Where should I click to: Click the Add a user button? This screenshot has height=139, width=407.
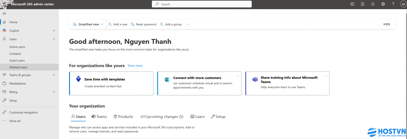click(x=118, y=24)
